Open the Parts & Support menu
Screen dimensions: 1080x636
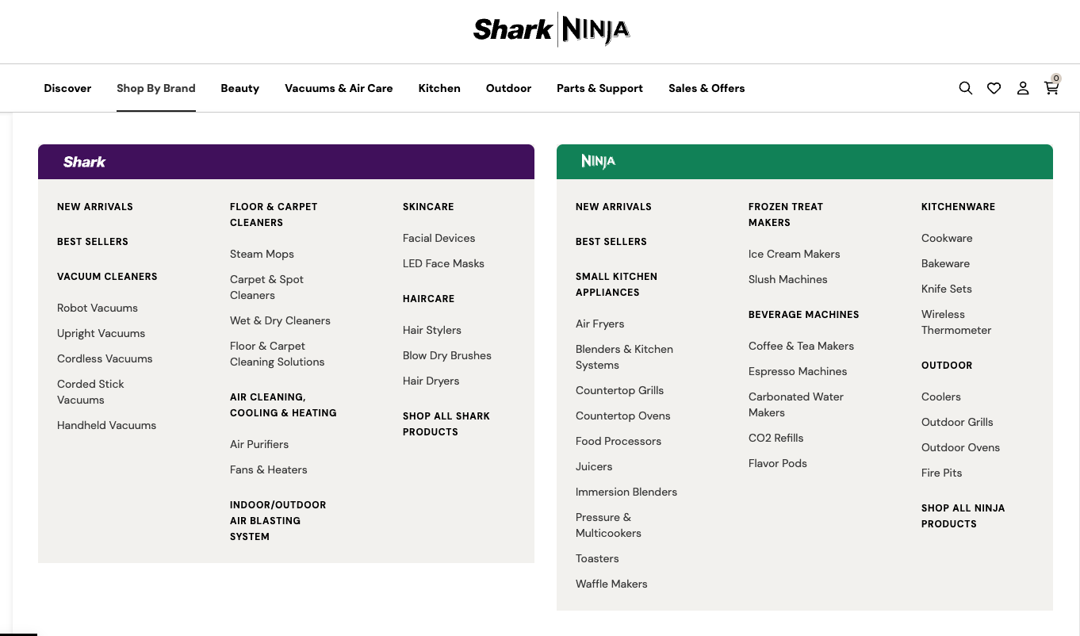coord(599,88)
